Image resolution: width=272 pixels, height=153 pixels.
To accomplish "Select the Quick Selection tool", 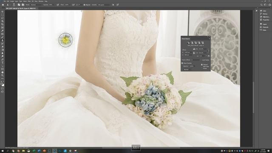I will [x=2, y=21].
